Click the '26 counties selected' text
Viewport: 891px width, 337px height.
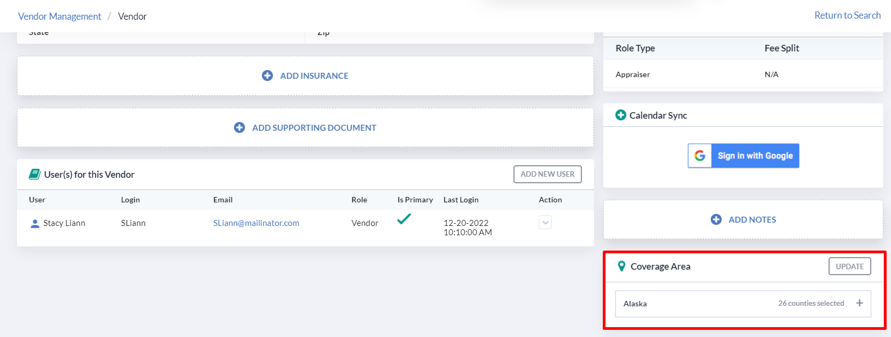(x=811, y=303)
